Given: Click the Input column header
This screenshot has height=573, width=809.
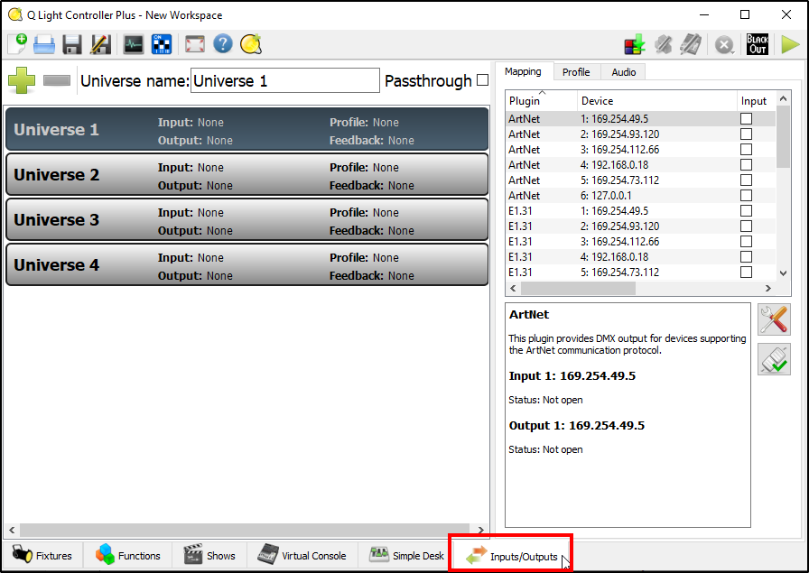Looking at the screenshot, I should point(756,100).
